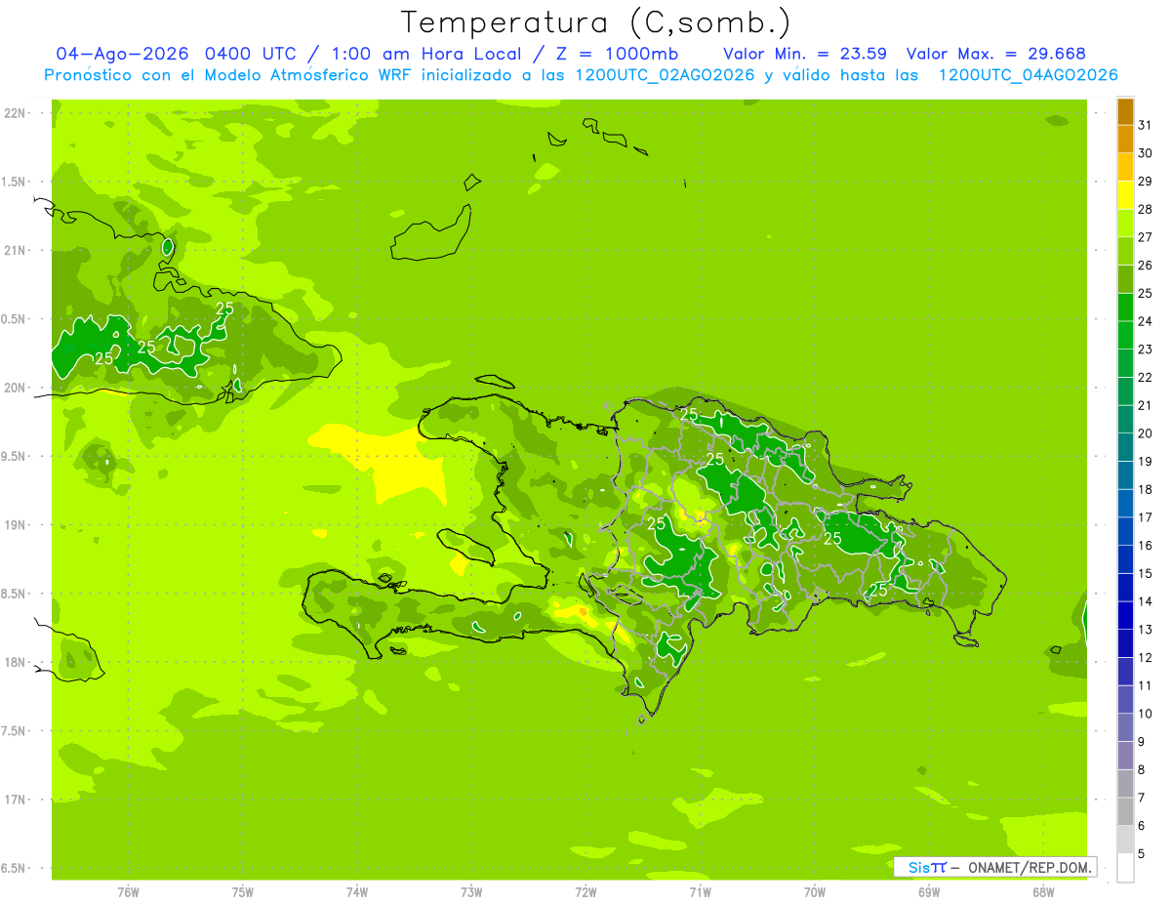Click the "69W" longitude axis label
This screenshot has width=1171, height=905.
click(929, 892)
